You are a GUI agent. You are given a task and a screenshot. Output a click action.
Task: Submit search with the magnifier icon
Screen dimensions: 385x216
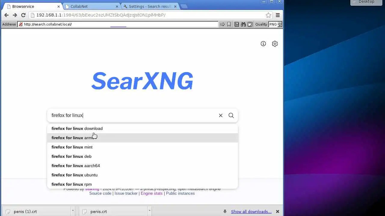click(x=231, y=115)
